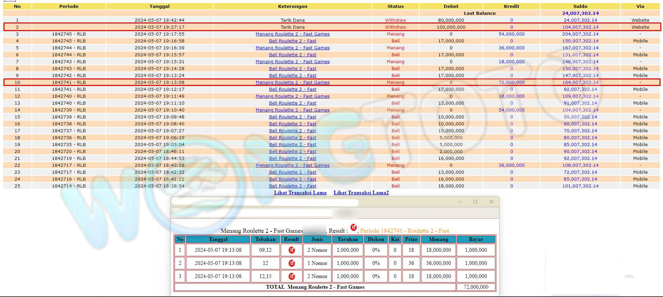
Task: Click result ball icon in popup row 1
Action: tap(292, 250)
